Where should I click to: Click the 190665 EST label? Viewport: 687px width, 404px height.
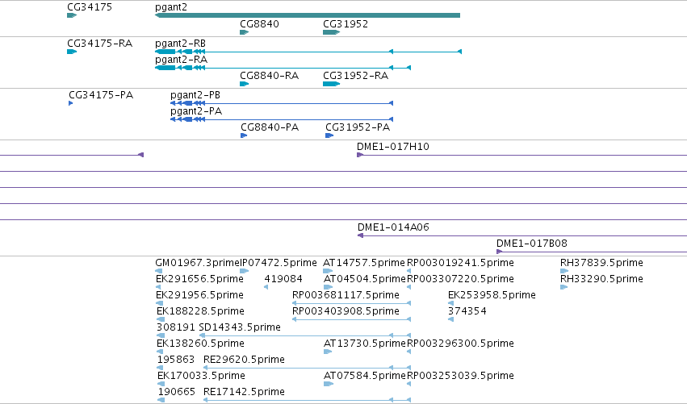(x=177, y=392)
